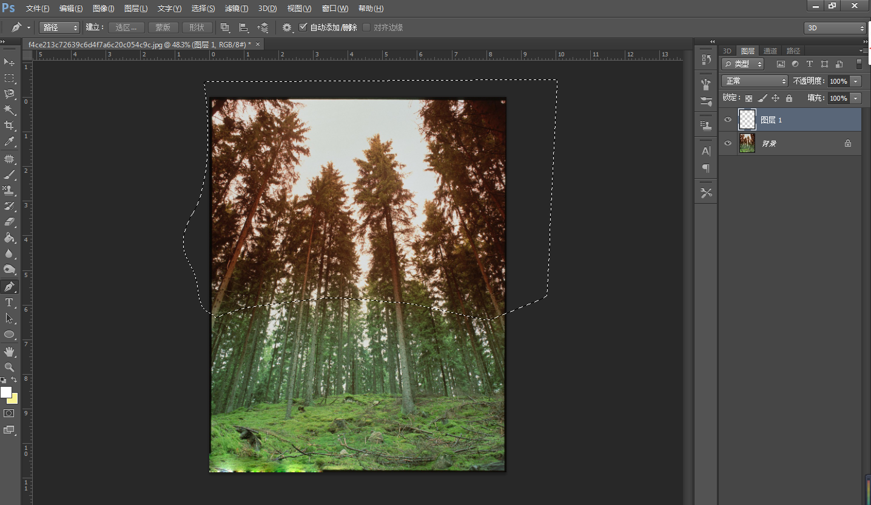Click the 选区... button

126,27
